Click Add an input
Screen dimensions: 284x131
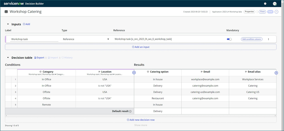[141, 47]
